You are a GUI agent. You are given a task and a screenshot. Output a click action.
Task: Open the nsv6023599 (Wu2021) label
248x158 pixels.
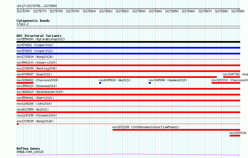[33, 109]
